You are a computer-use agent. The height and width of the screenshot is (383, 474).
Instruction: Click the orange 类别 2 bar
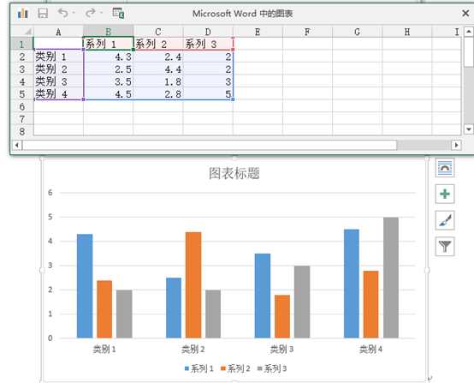pyautogui.click(x=193, y=285)
